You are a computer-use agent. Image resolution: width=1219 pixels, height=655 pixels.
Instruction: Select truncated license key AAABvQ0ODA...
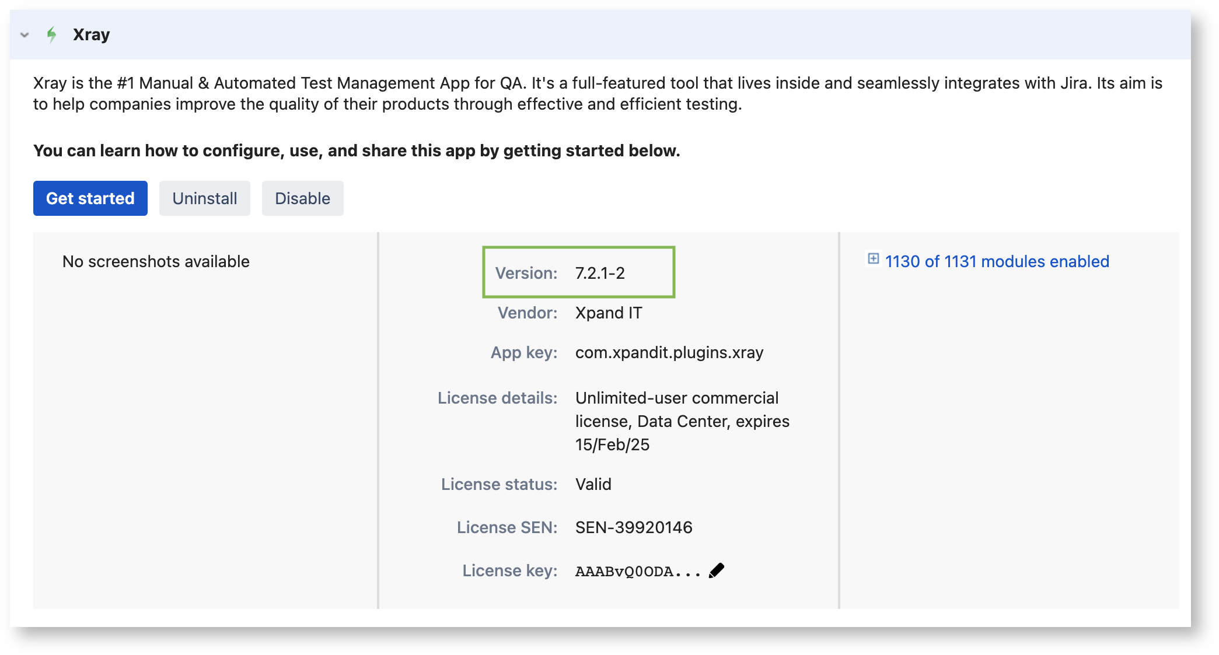click(638, 572)
